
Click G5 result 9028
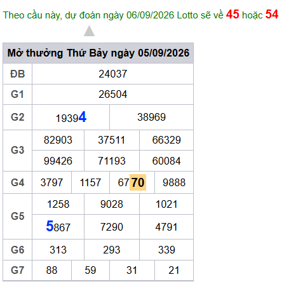click(x=112, y=204)
